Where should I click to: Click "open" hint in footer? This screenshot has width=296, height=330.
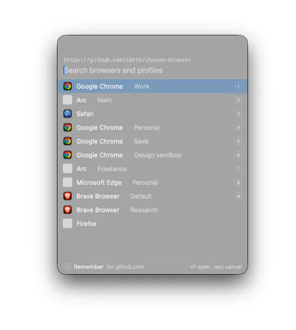pyautogui.click(x=204, y=267)
